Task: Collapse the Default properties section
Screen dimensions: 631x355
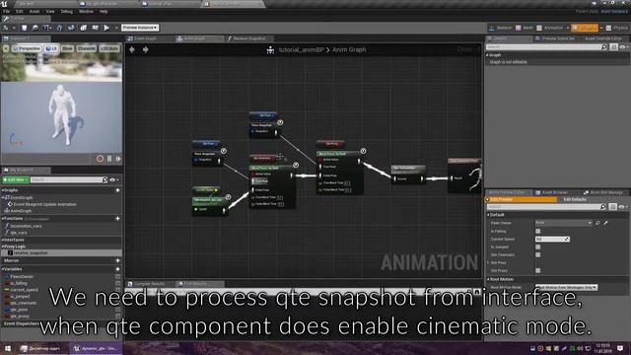Action: coord(489,215)
